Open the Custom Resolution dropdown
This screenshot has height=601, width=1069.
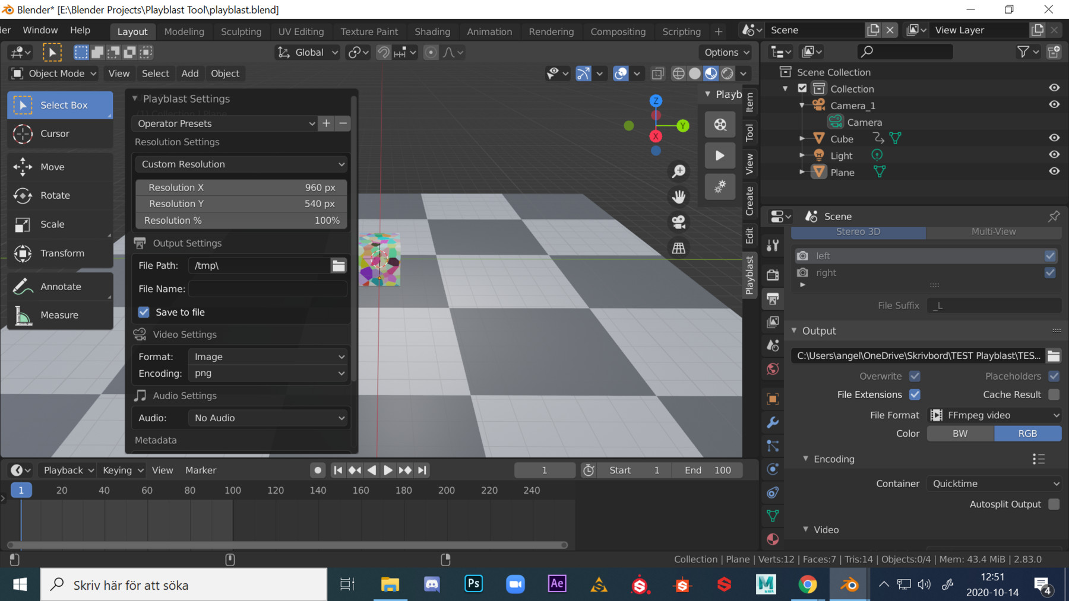(241, 164)
